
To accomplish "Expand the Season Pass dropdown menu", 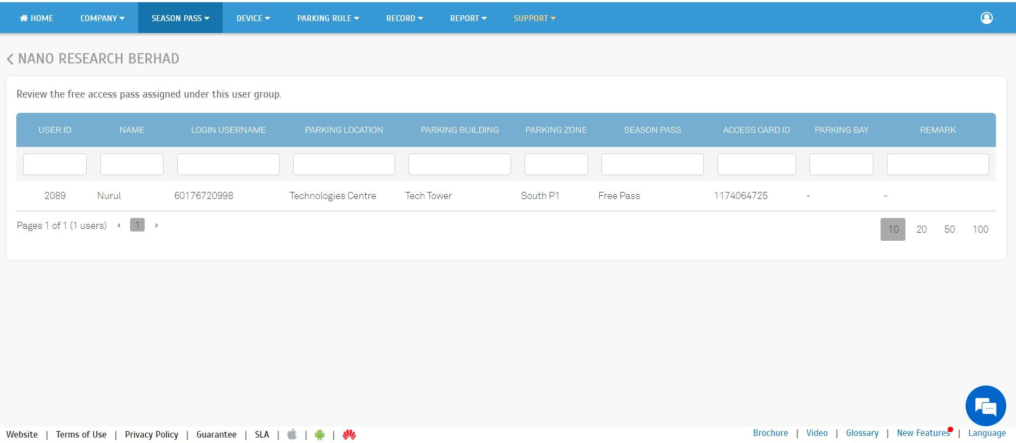I will (x=180, y=18).
